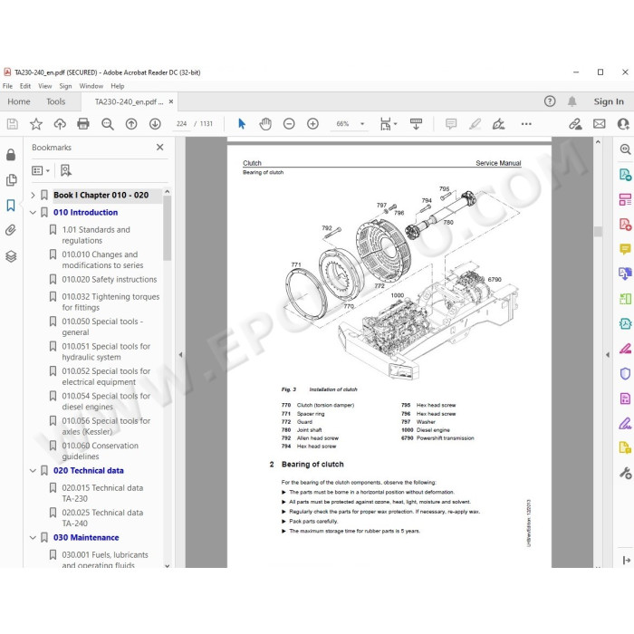Add a sticky note comment

tap(451, 124)
